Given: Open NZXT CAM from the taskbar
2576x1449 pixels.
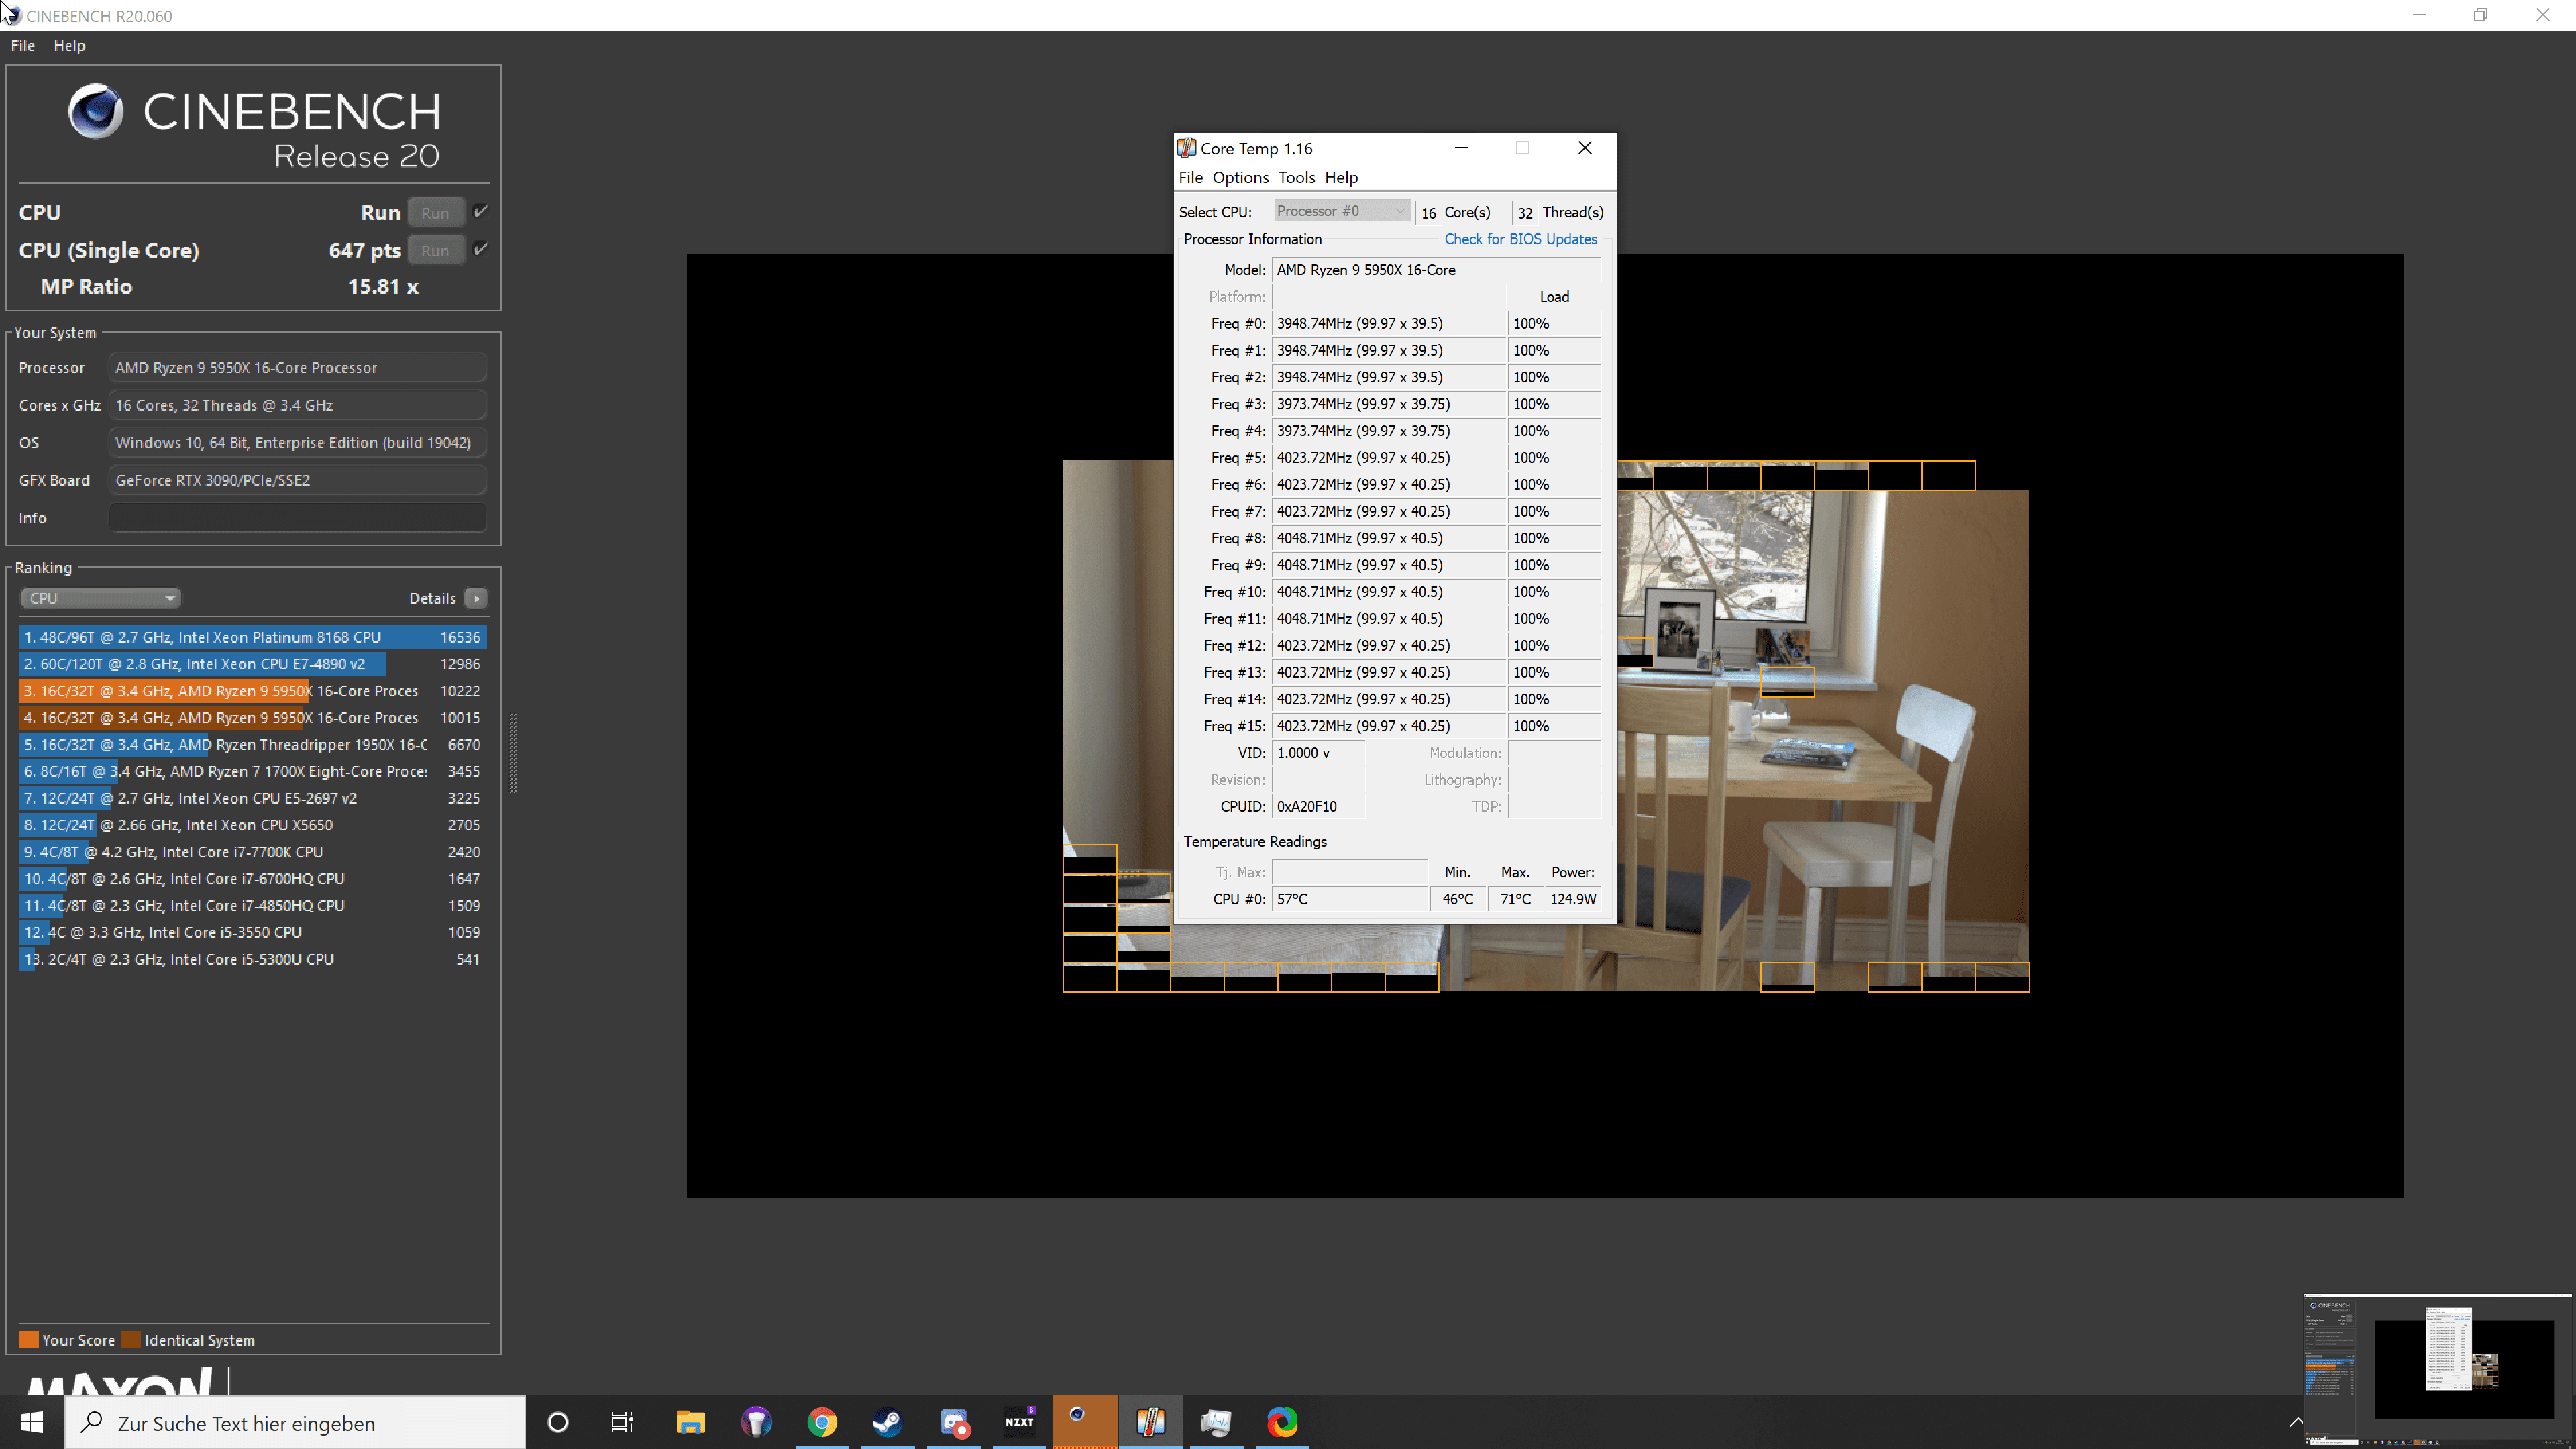Looking at the screenshot, I should tap(1019, 1422).
